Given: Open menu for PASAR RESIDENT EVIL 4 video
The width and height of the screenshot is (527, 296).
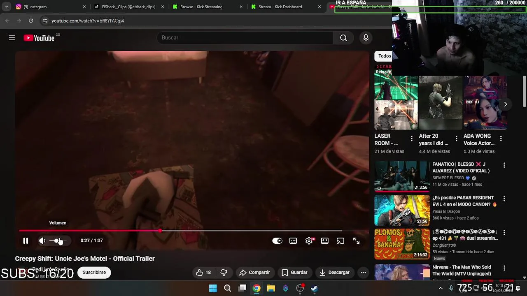Looking at the screenshot, I should tap(504, 199).
